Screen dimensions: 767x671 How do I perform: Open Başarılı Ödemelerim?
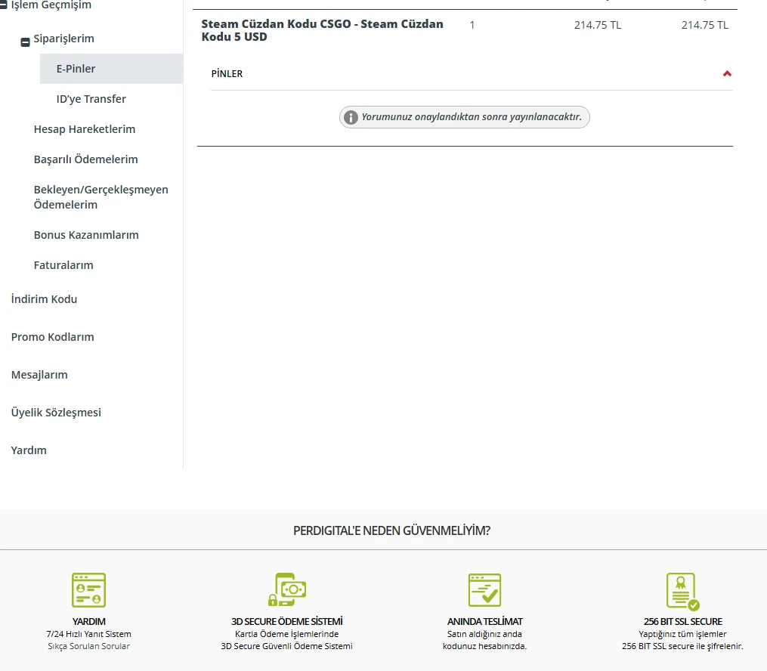85,160
